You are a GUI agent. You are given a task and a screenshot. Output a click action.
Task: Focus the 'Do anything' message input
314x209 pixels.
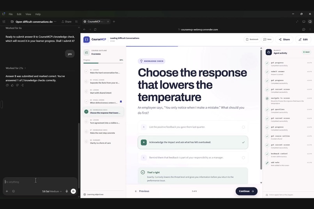[x=40, y=182]
